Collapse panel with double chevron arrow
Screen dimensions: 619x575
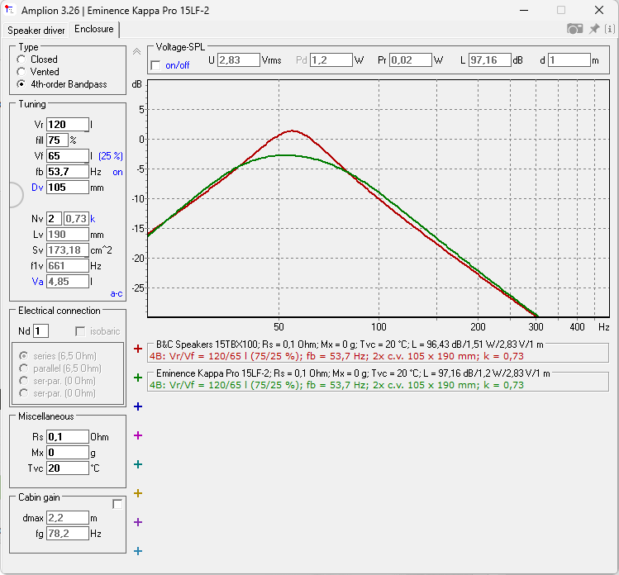click(136, 52)
